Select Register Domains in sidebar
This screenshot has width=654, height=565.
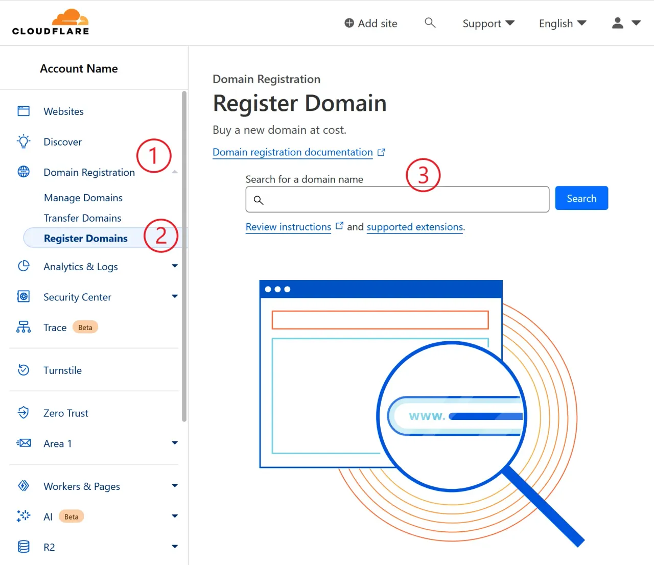click(86, 238)
